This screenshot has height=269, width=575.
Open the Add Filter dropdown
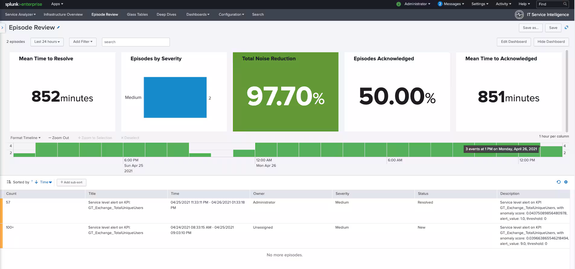[83, 42]
